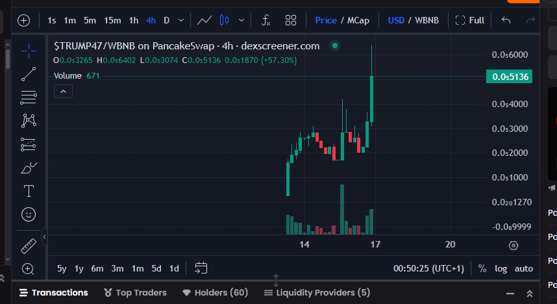Image resolution: width=557 pixels, height=304 pixels.
Task: Select the D daily timeframe
Action: [x=166, y=20]
